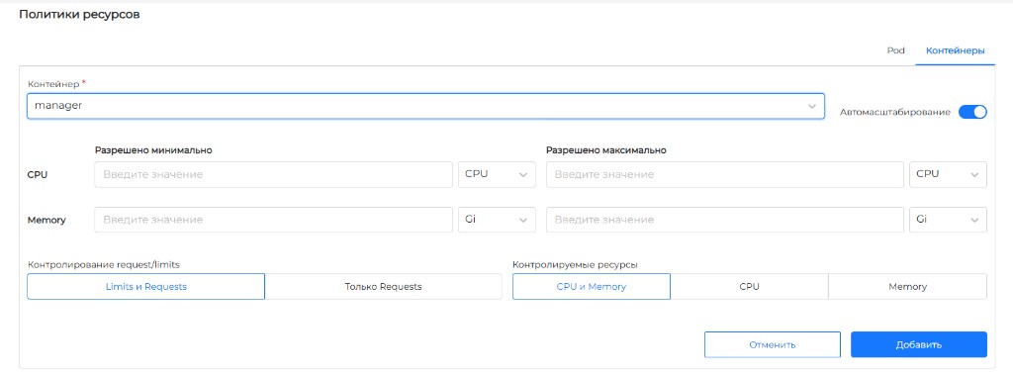This screenshot has height=375, width=1013.
Task: Select CPU и Memory controlled resources
Action: pos(592,286)
